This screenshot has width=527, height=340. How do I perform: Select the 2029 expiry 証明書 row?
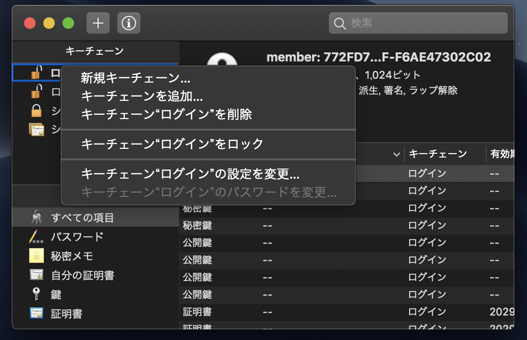(347, 312)
